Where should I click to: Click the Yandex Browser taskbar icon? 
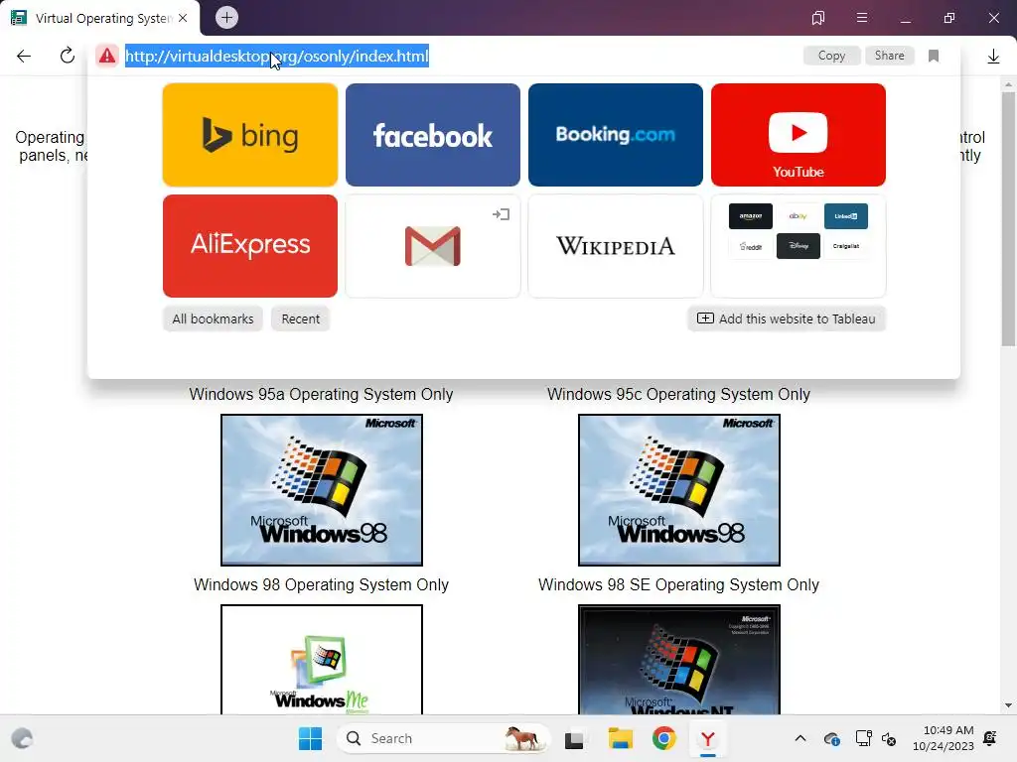[x=707, y=738]
